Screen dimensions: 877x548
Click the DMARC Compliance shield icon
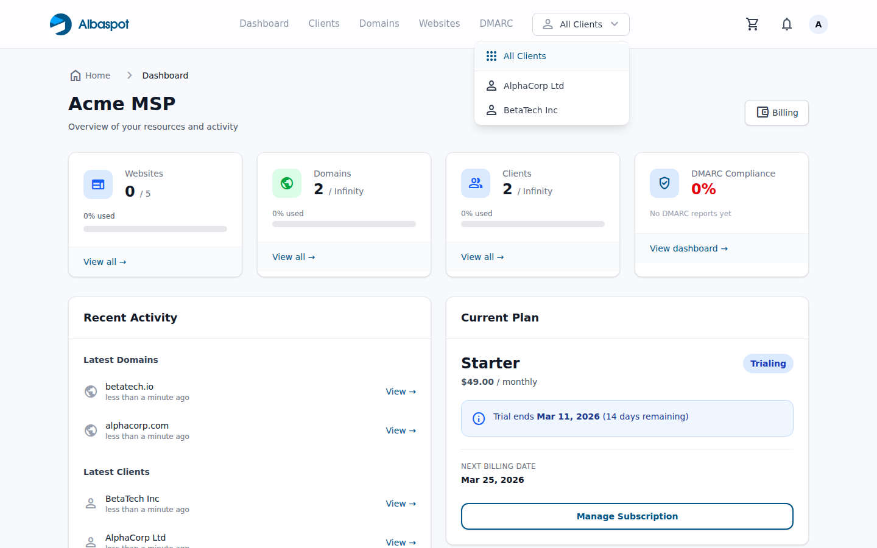[664, 183]
